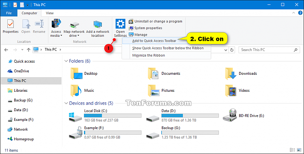Switch to large icons view
Image resolution: width=304 pixels, height=154 pixels.
(299, 150)
